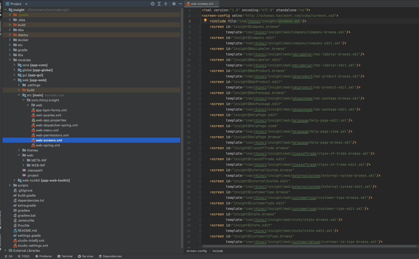The height and width of the screenshot is (259, 419).
Task: Open the Project view dropdown arrow
Action: click(26, 4)
